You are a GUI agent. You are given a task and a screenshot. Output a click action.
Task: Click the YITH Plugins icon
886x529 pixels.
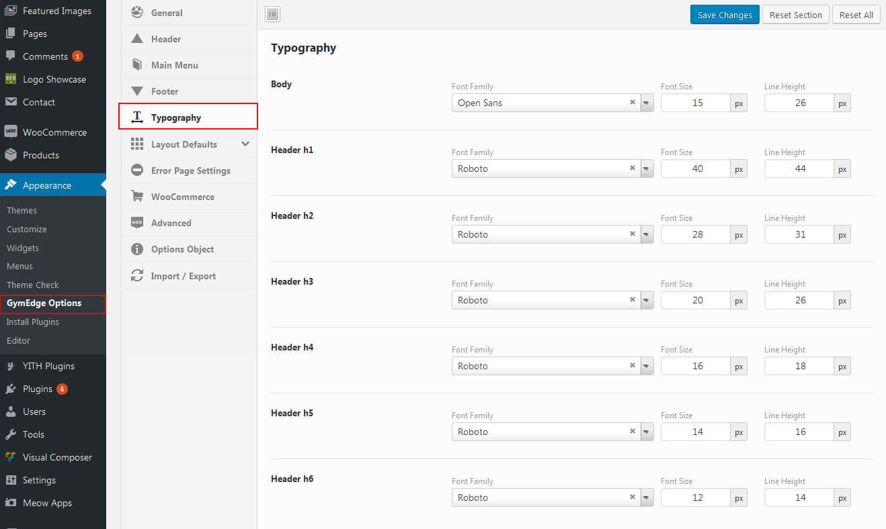click(x=11, y=366)
